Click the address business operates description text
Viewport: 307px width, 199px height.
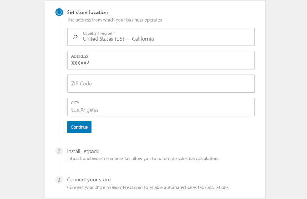[114, 20]
